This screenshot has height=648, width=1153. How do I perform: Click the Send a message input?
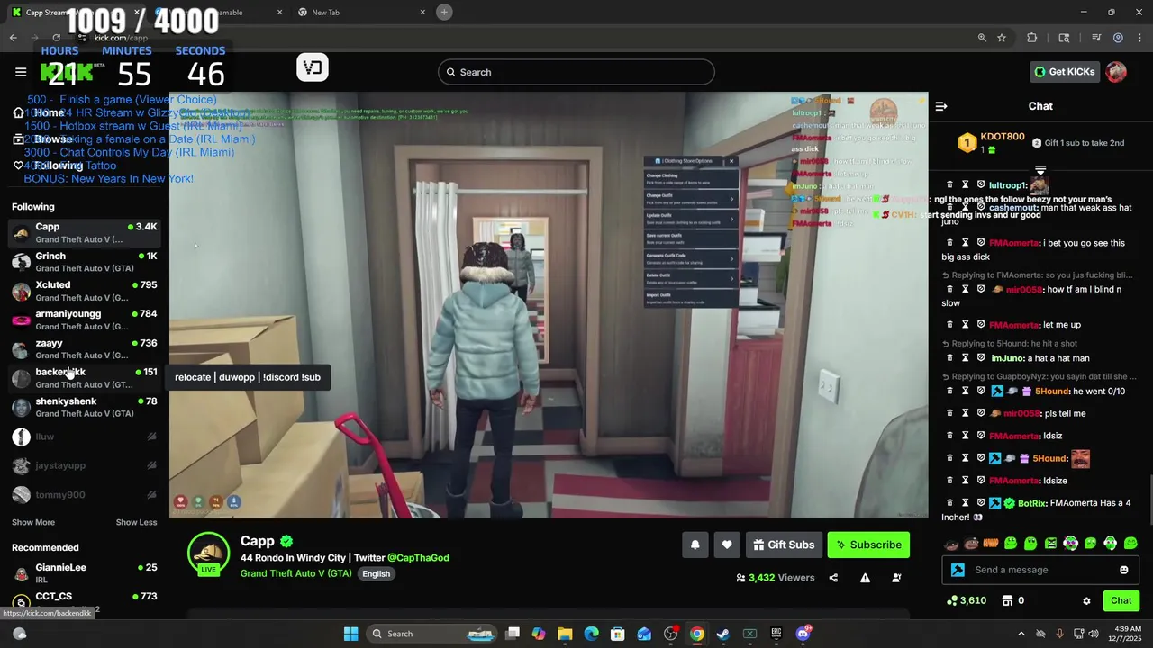click(x=1040, y=570)
